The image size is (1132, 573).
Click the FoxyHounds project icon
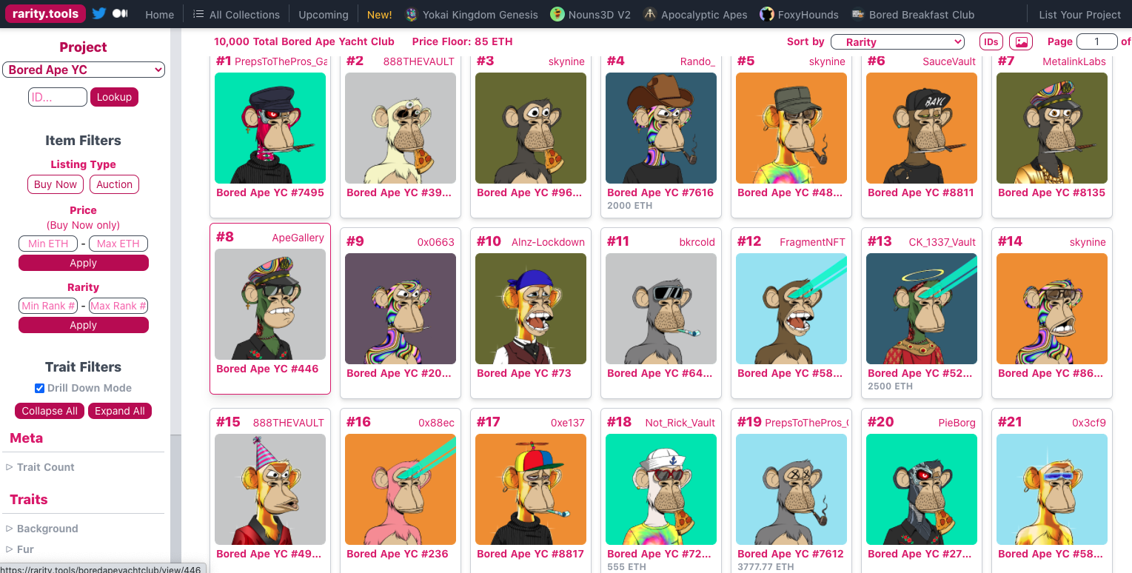coord(766,14)
